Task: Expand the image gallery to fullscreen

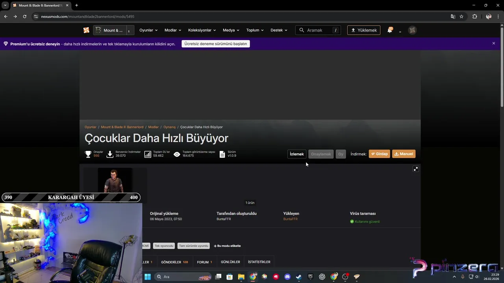Action: pos(415,169)
